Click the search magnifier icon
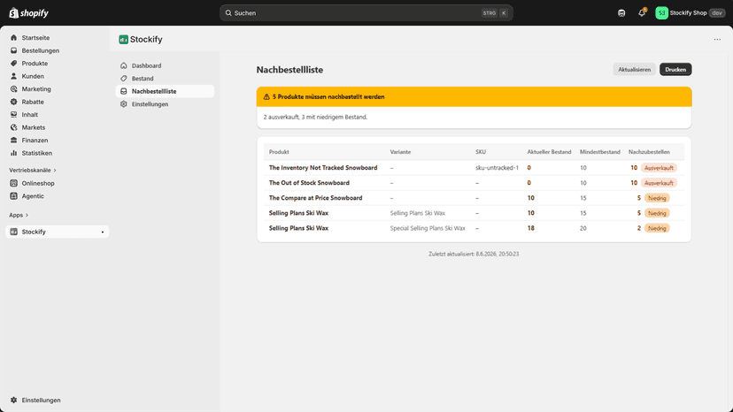This screenshot has height=412, width=733. 228,13
